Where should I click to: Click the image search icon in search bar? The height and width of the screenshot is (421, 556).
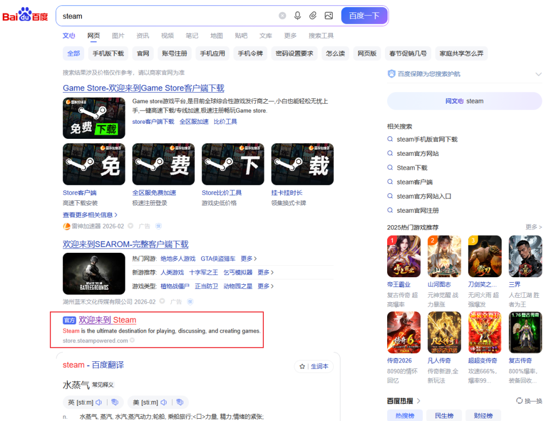pyautogui.click(x=328, y=16)
